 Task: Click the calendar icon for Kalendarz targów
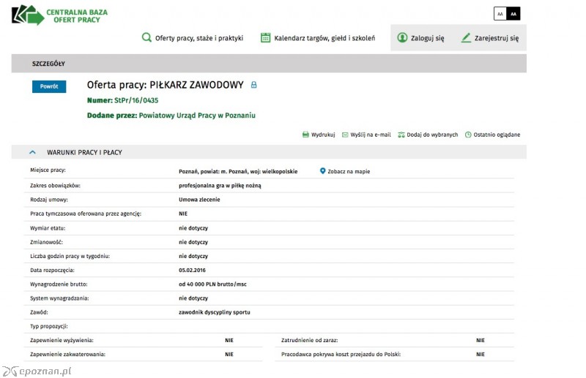click(265, 37)
